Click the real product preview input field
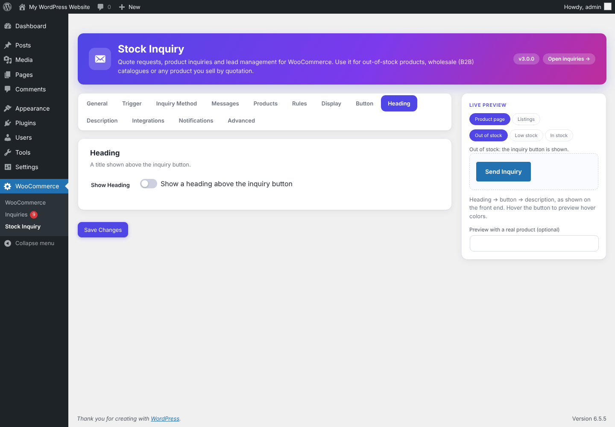The width and height of the screenshot is (615, 427). click(534, 243)
